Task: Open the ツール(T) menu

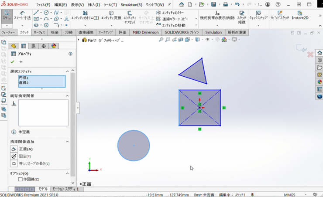Action: [110, 4]
